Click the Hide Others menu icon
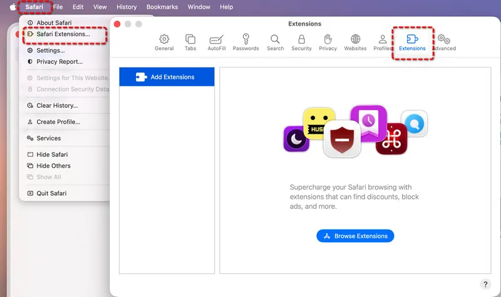 pos(30,166)
